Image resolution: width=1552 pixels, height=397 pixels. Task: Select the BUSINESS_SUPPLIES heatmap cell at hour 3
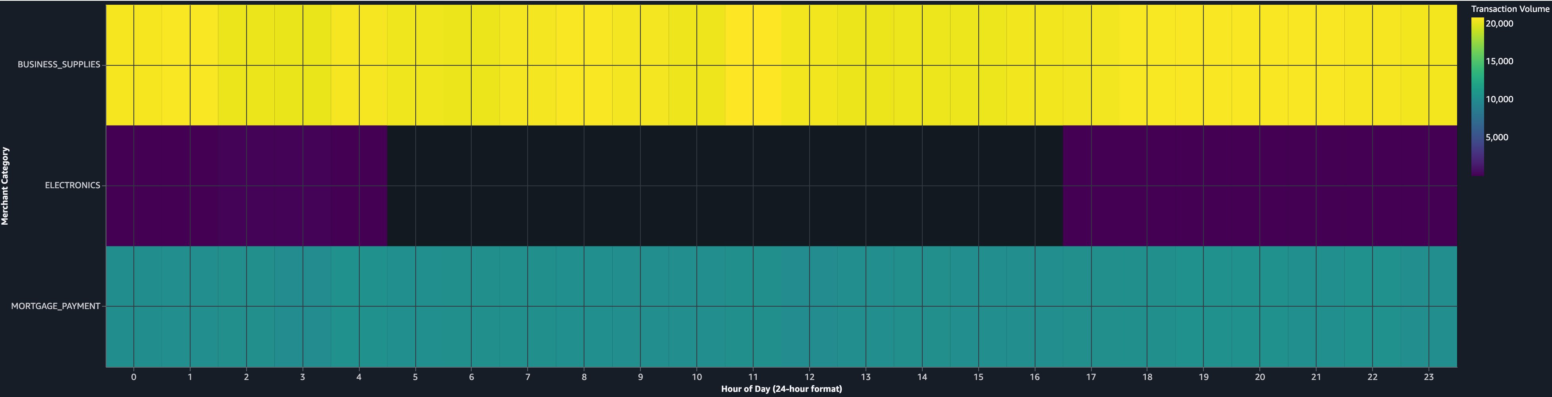303,65
